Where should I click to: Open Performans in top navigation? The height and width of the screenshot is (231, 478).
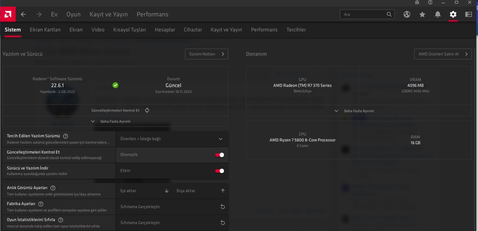(153, 14)
